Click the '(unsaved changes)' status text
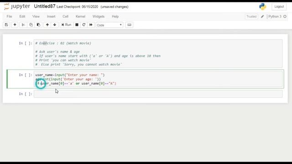Image resolution: width=292 pixels, height=164 pixels. pyautogui.click(x=115, y=7)
